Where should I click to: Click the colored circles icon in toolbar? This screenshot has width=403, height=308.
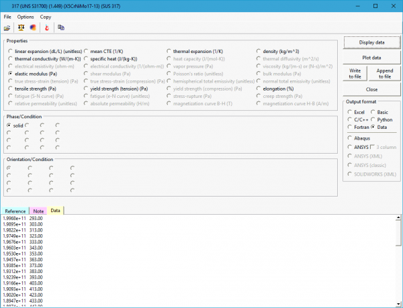coord(33,28)
